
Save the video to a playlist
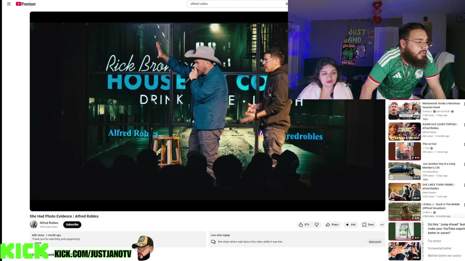[368, 225]
